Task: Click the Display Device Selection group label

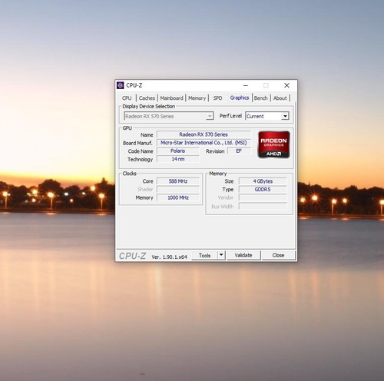Action: pyautogui.click(x=149, y=107)
